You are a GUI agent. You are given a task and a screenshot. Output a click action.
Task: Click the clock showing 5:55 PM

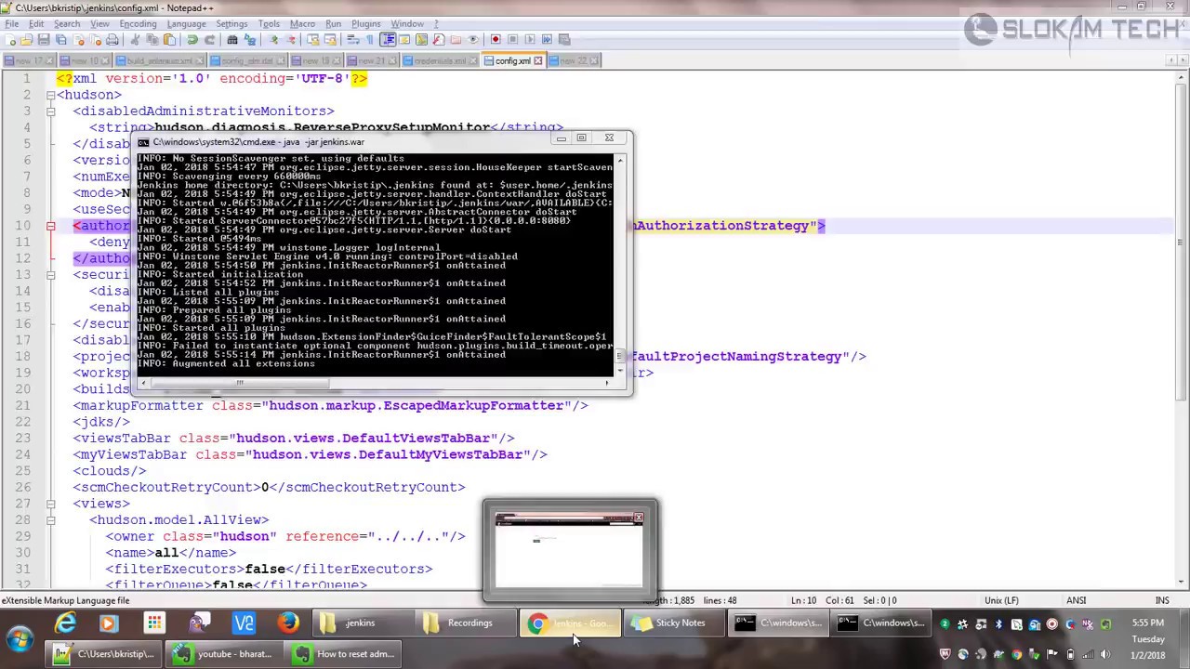(x=1147, y=623)
